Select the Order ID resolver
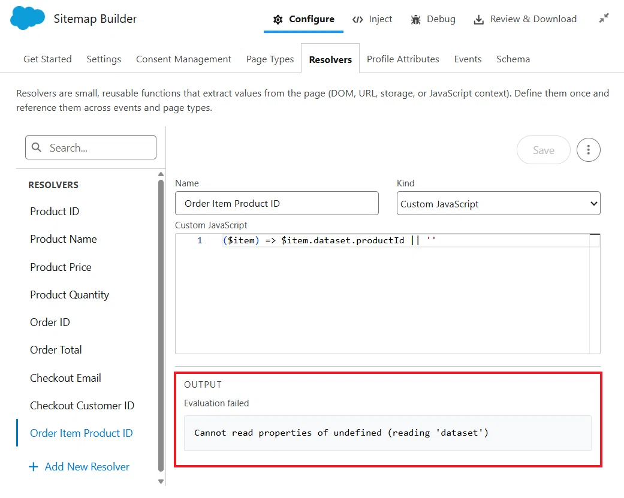This screenshot has width=624, height=498. [x=50, y=322]
